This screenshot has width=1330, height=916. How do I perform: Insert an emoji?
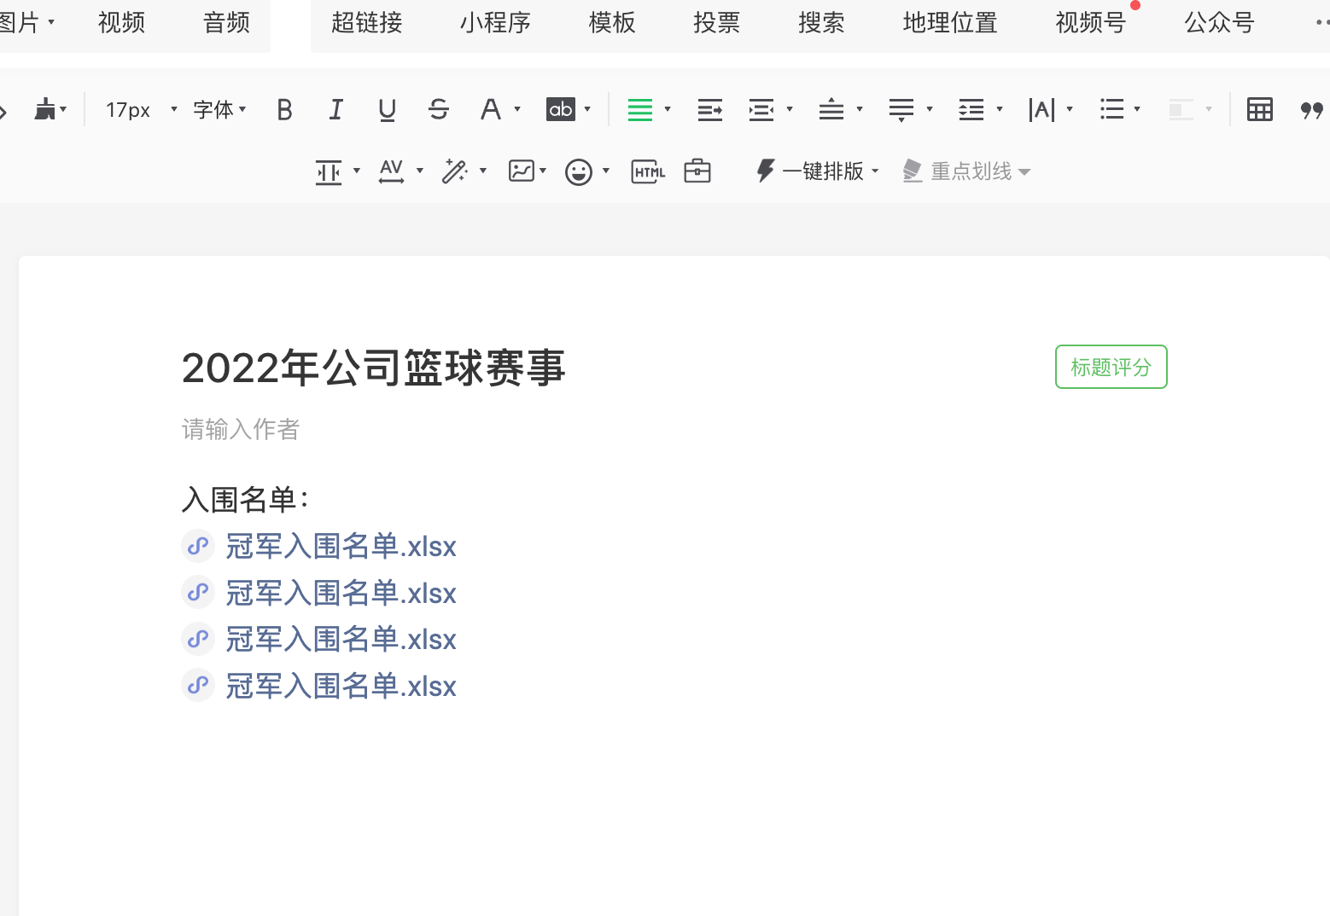pos(580,171)
